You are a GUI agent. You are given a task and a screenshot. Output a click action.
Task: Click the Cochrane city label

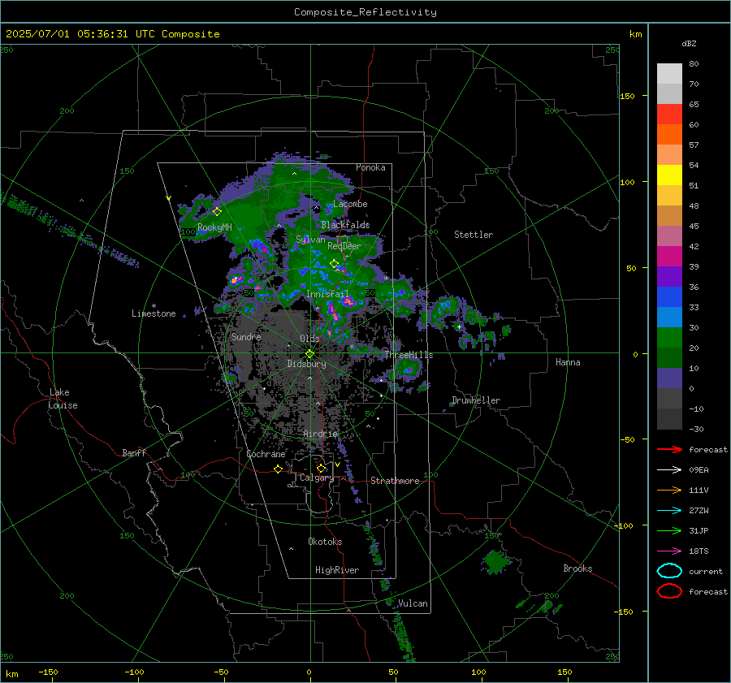266,454
